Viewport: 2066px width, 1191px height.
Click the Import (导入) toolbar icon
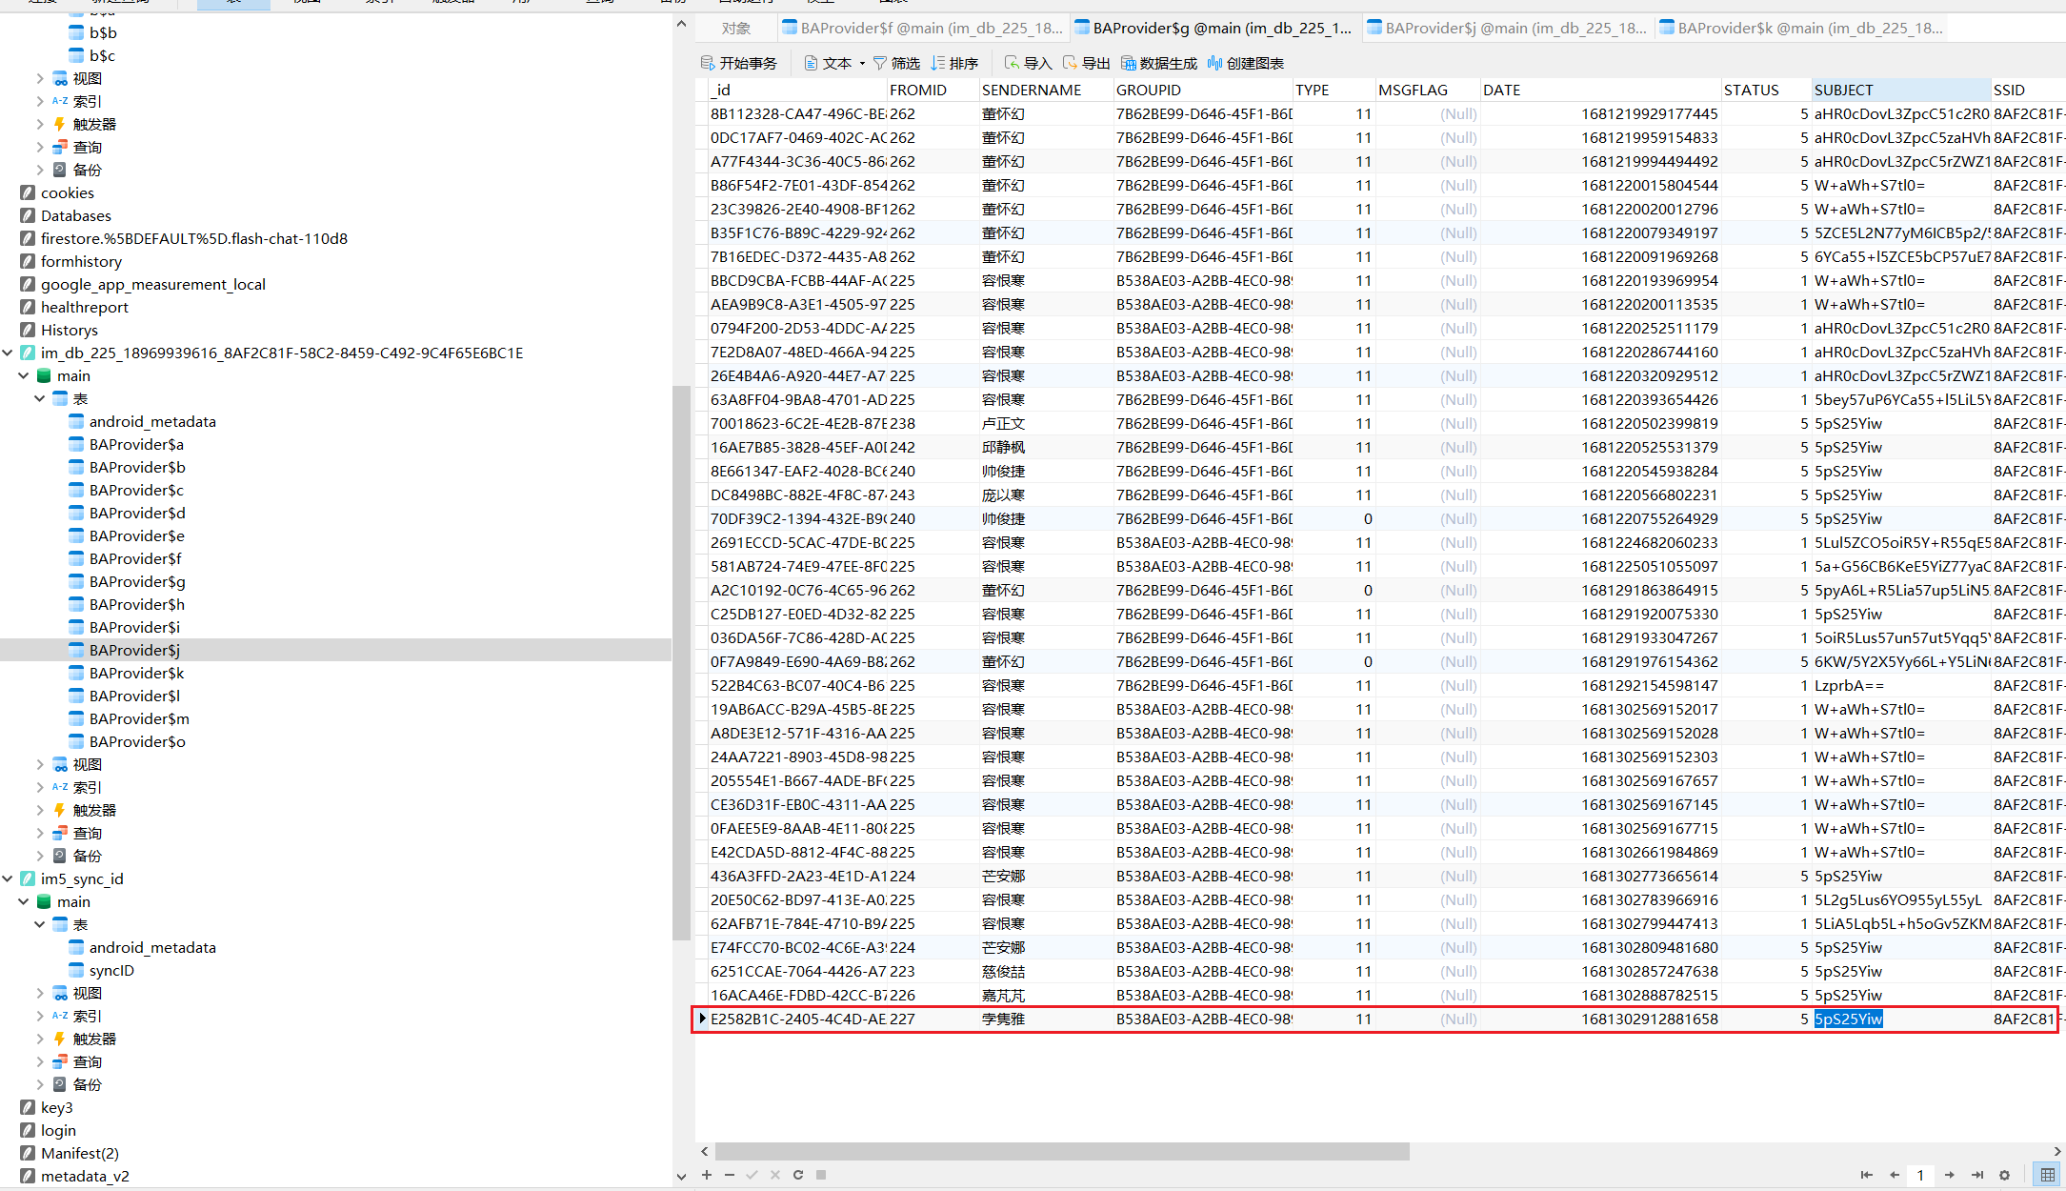pyautogui.click(x=1012, y=63)
